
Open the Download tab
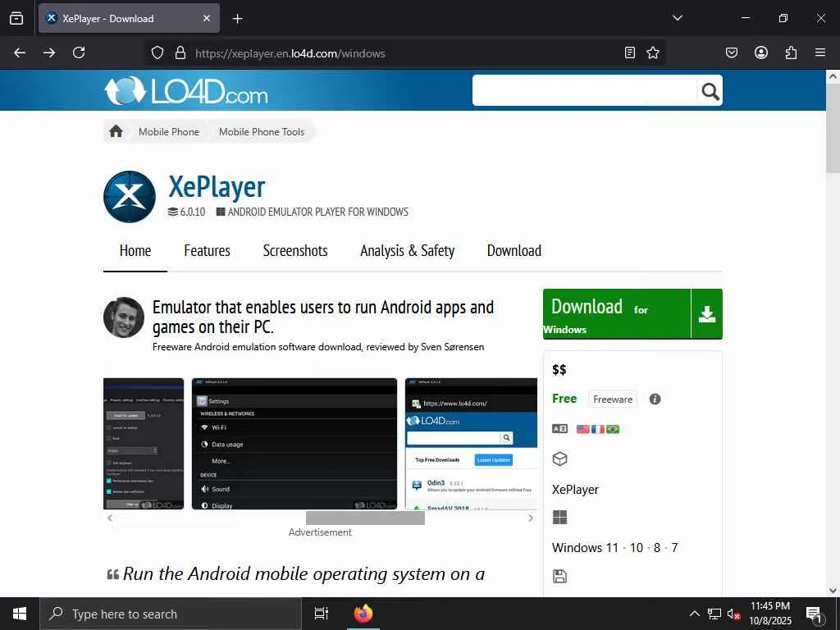[514, 251]
